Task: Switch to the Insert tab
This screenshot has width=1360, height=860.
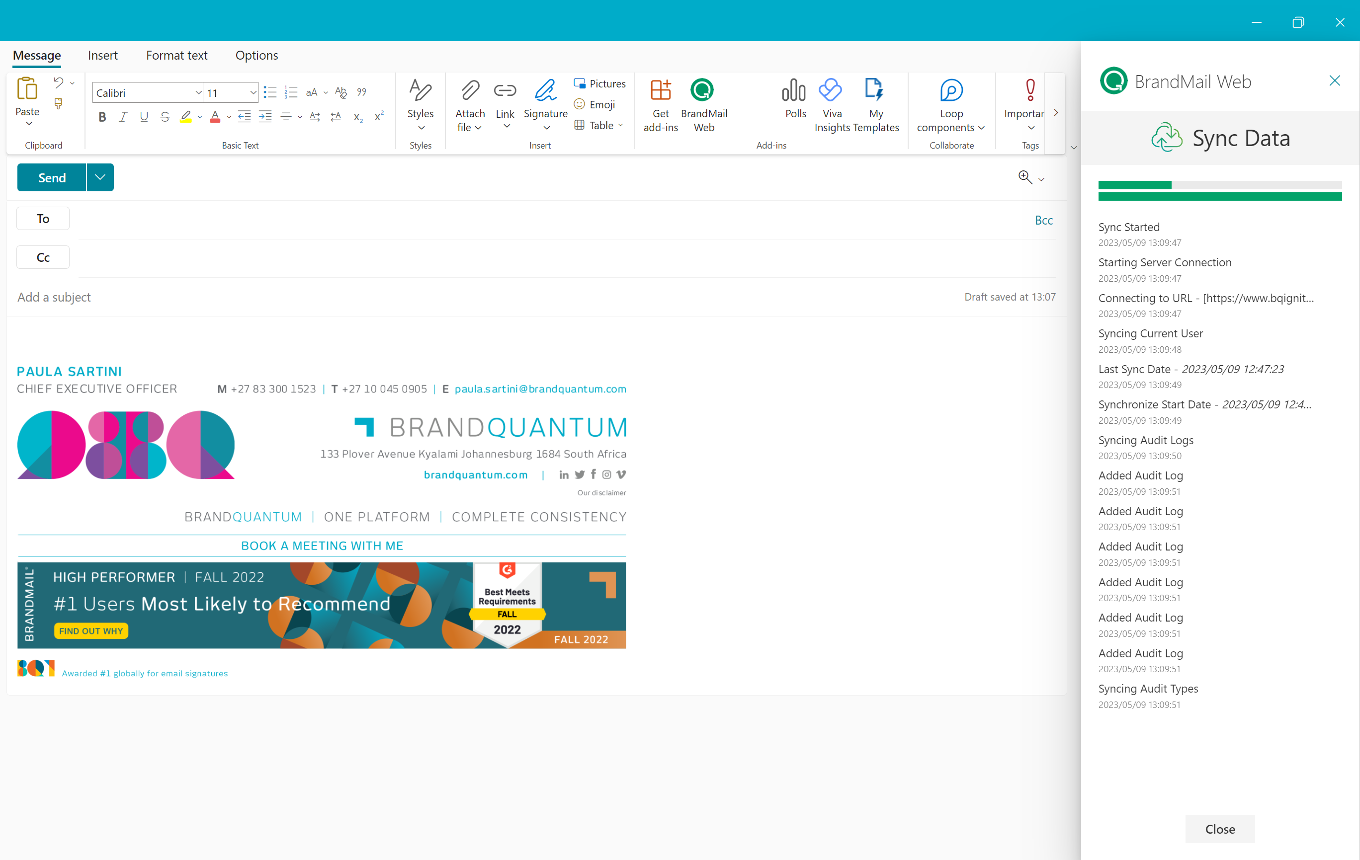Action: pos(103,55)
